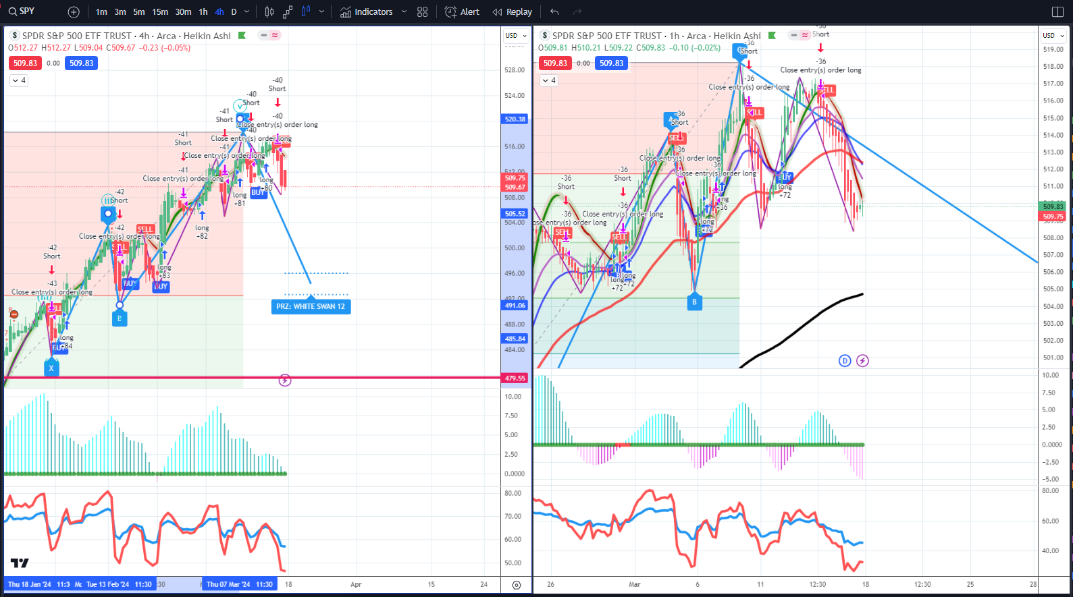Create an Alert
The width and height of the screenshot is (1073, 597).
pyautogui.click(x=463, y=12)
